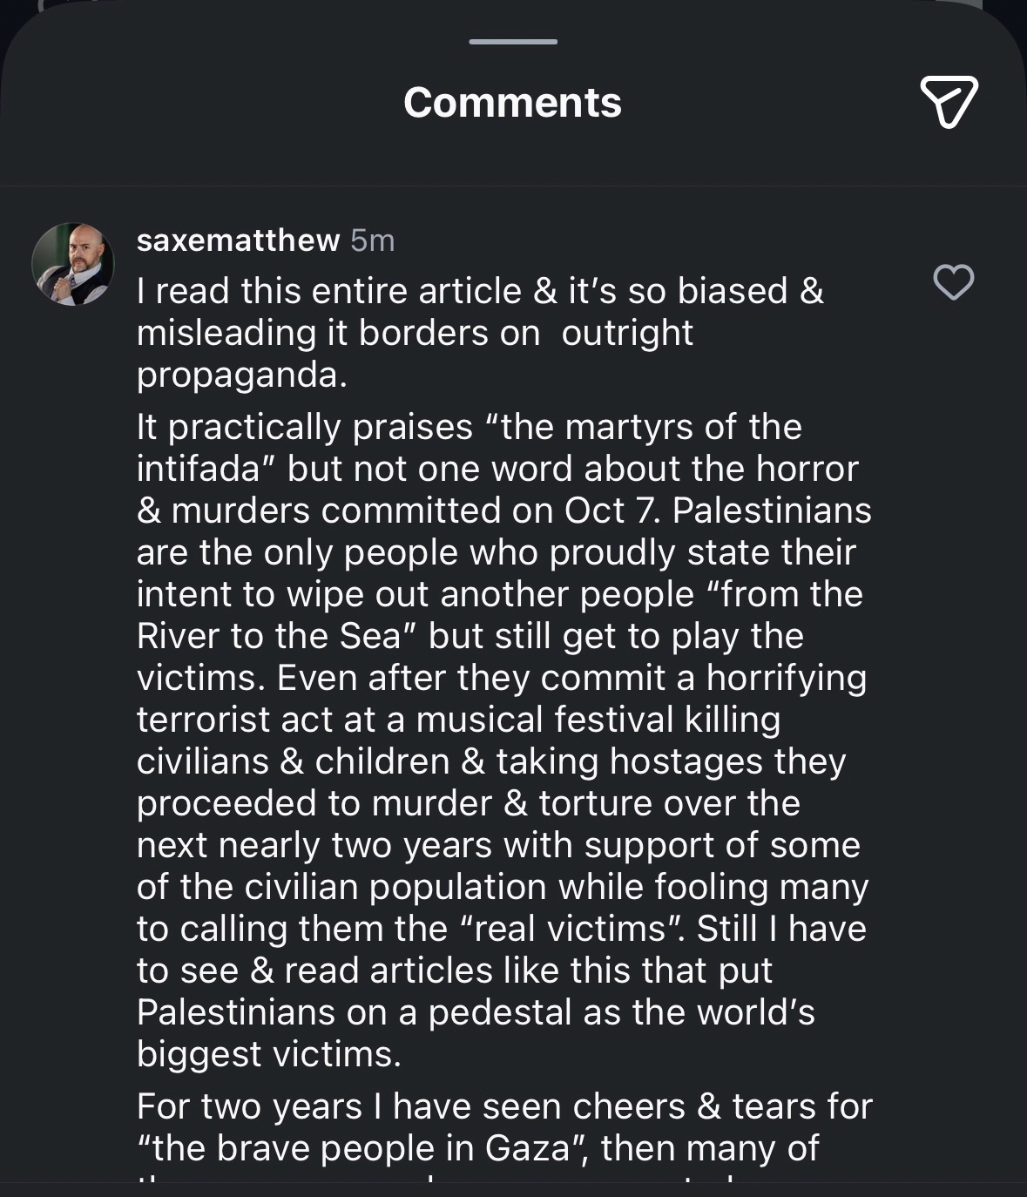Click the "Comments" header title

[x=512, y=103]
